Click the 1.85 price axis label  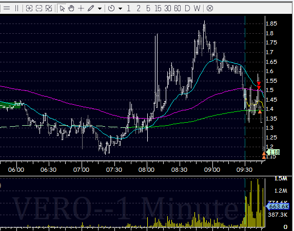tap(271, 24)
